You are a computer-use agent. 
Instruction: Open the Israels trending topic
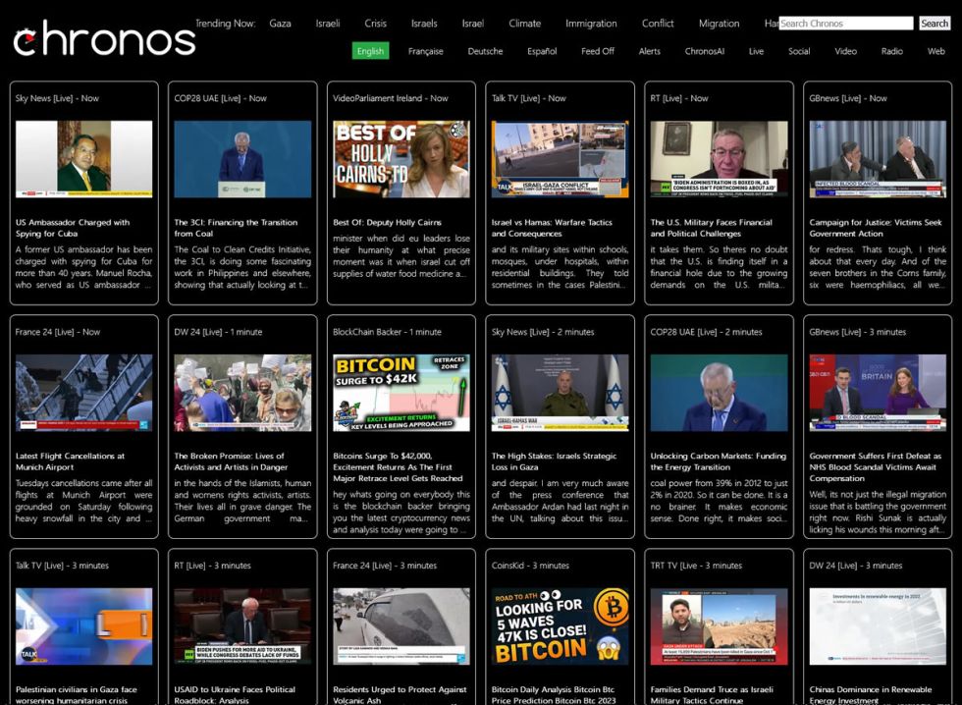tap(424, 24)
